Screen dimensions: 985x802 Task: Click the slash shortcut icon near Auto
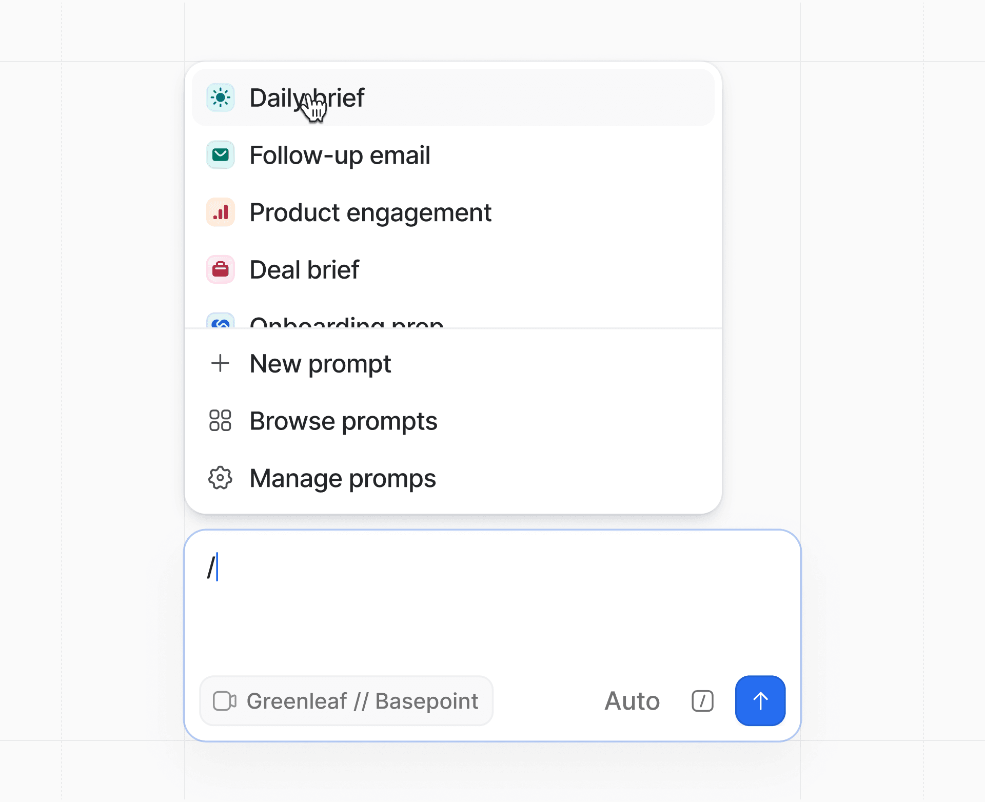[x=702, y=700]
